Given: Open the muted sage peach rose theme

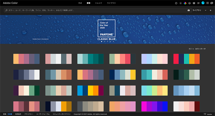Looking at the screenshot, I should tap(58, 90).
